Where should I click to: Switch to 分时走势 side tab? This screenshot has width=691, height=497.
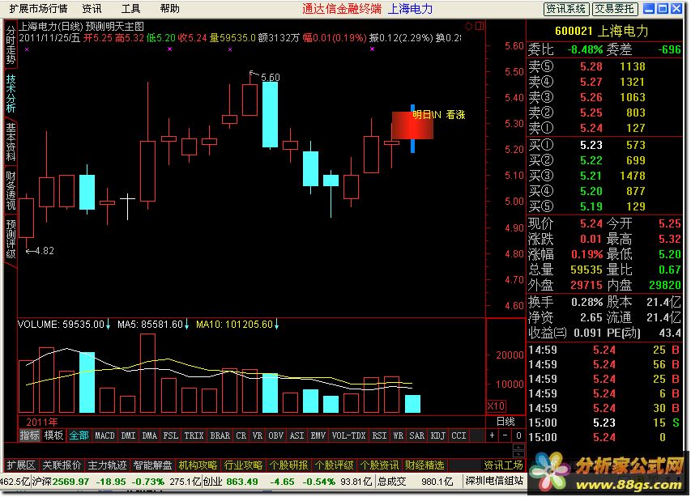[x=11, y=45]
